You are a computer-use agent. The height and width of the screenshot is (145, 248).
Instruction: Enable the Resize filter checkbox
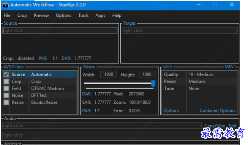[x=6, y=102]
